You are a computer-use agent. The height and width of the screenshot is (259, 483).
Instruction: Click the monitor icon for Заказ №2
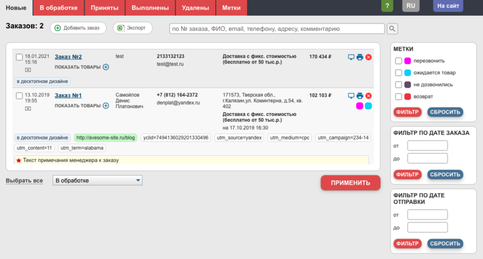point(351,57)
